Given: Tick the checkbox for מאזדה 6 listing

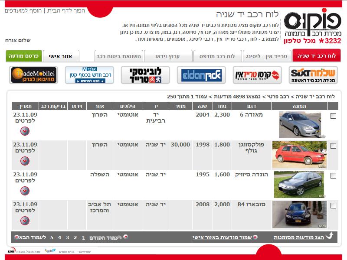Looking at the screenshot, I should (333, 116).
